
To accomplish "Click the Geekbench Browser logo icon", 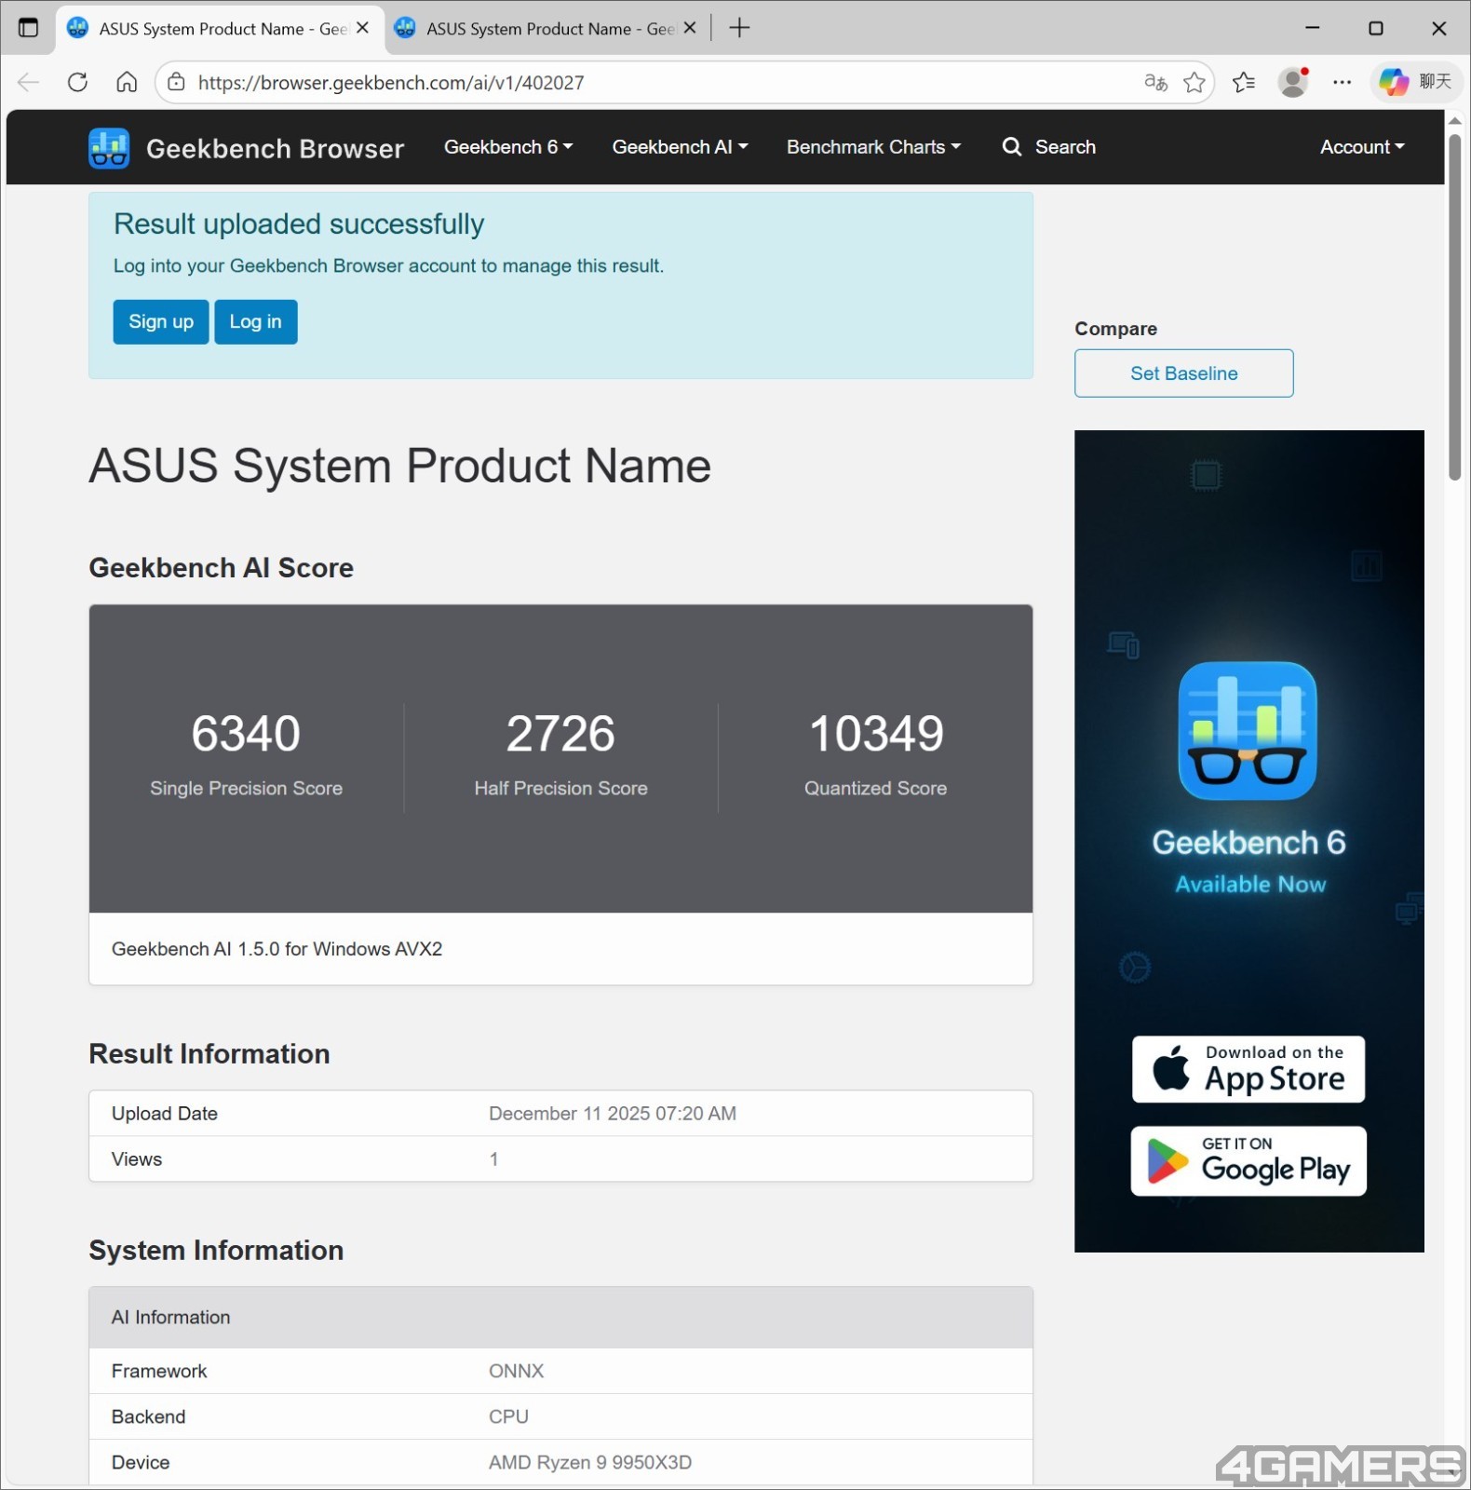I will (109, 148).
